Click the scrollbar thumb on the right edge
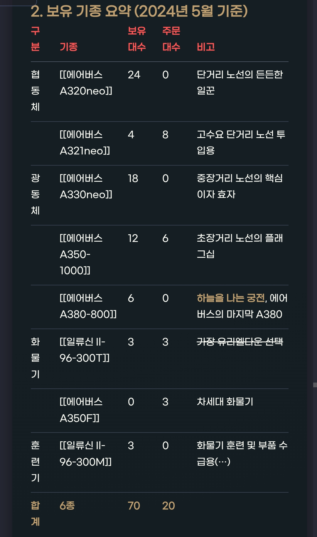 (315, 385)
